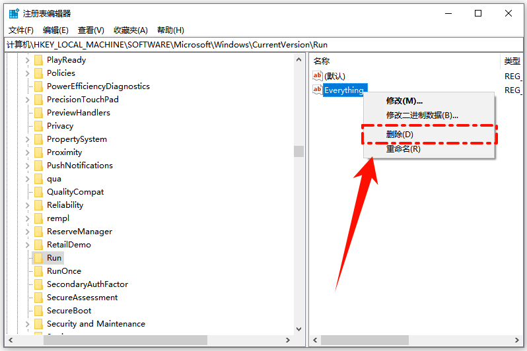This screenshot has width=527, height=351.
Task: Open the 收藏夹(A) menu
Action: tap(130, 30)
